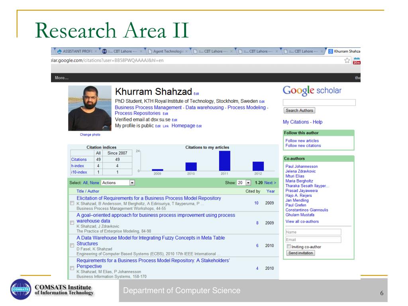408x306 pixels.
Task: Open co-author Jan Mendling
Action: [297, 200]
